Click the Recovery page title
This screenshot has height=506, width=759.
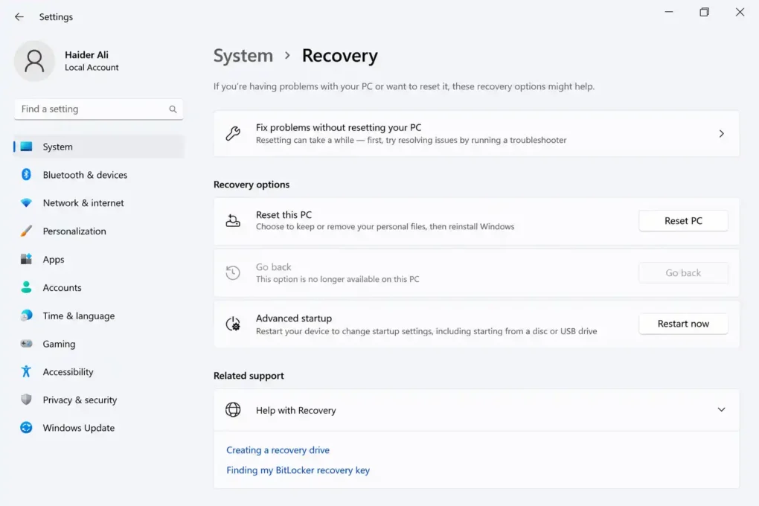pos(340,56)
